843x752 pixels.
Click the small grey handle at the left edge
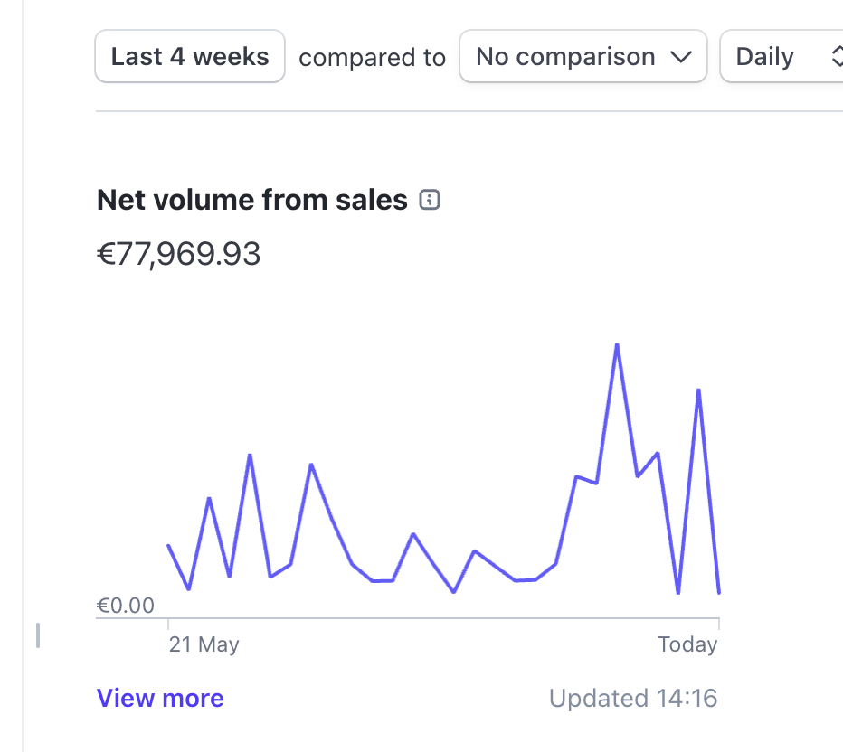38,635
